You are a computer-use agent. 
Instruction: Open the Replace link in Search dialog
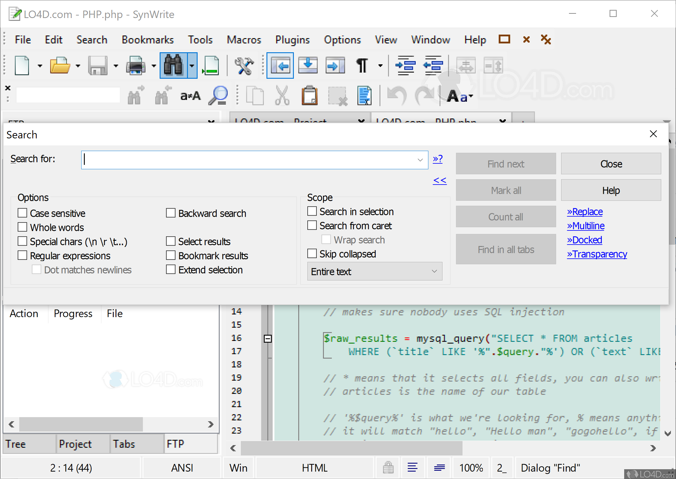tap(585, 211)
